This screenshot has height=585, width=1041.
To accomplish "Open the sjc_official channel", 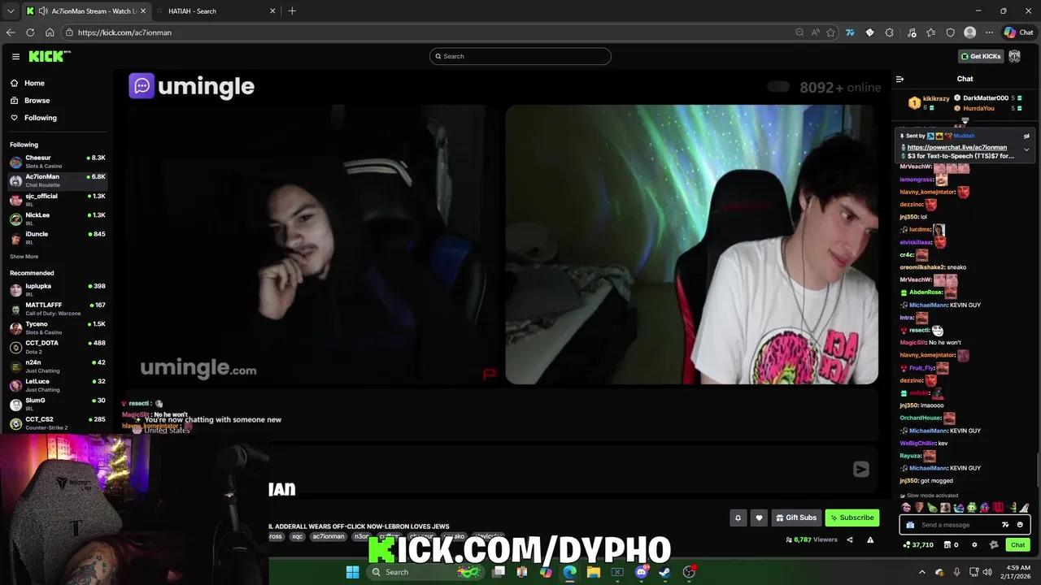I will tap(57, 199).
